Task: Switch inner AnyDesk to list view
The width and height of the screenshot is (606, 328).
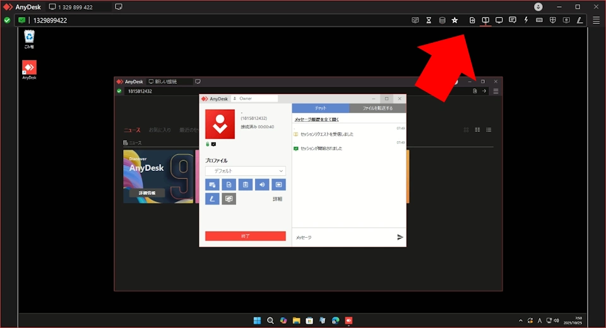Action: (x=489, y=130)
